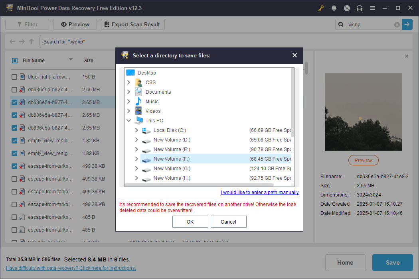The height and width of the screenshot is (279, 419).
Task: Click the directory tree vertical scrollbar
Action: (x=293, y=103)
